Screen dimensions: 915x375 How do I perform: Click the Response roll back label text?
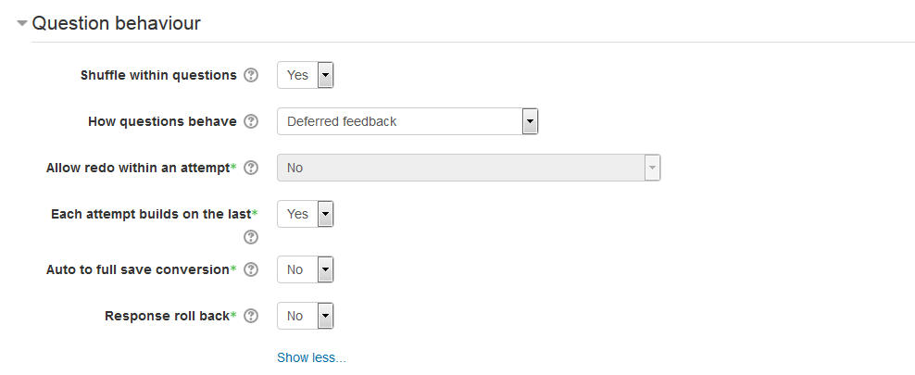click(x=167, y=316)
